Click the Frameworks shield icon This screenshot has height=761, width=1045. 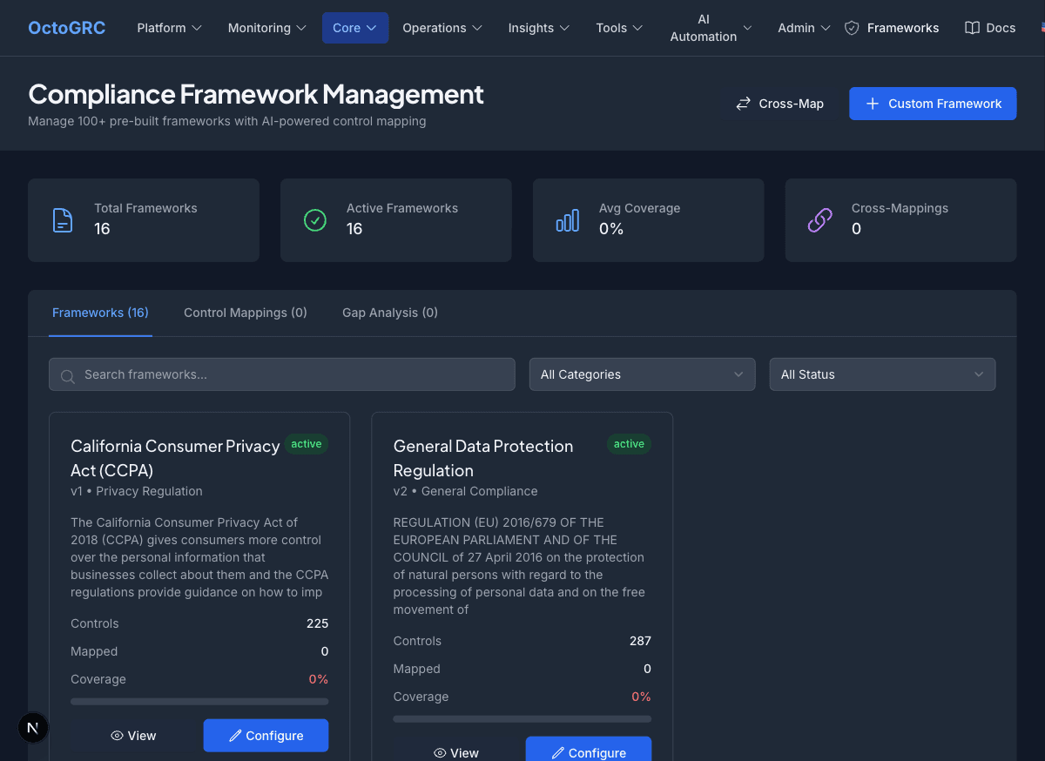(x=853, y=28)
